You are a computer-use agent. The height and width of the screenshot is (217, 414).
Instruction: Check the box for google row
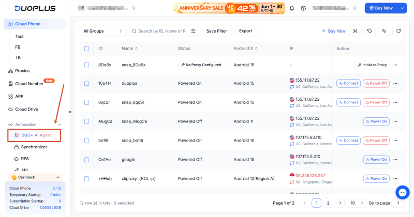pyautogui.click(x=86, y=160)
